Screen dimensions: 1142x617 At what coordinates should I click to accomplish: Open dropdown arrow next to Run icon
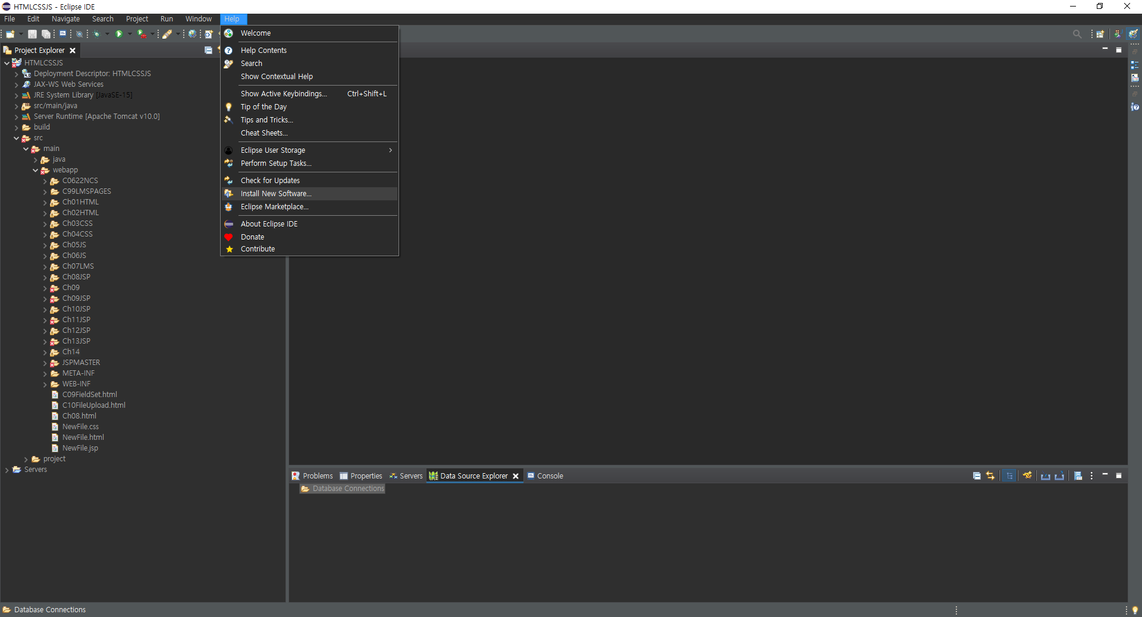point(130,34)
